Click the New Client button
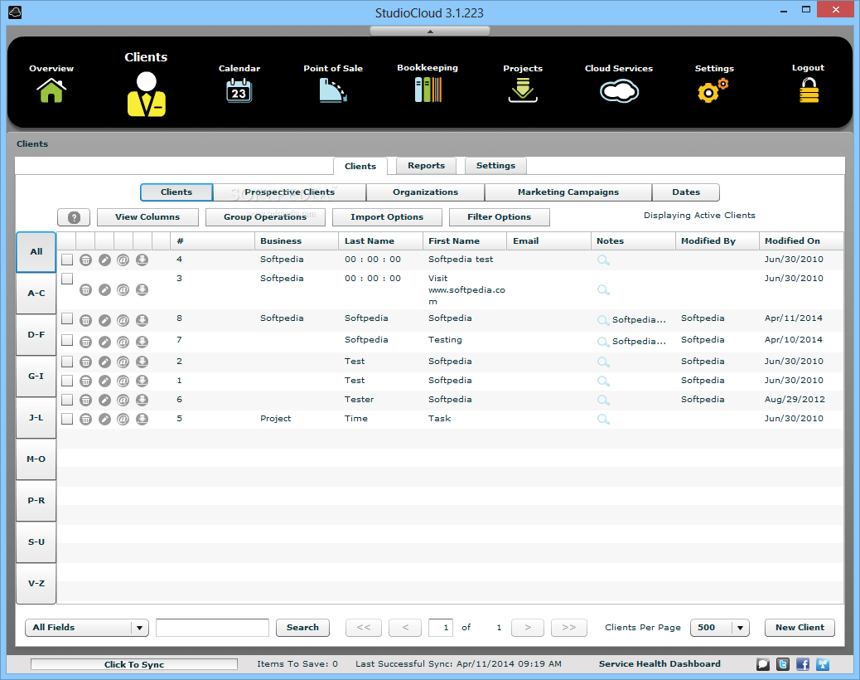 (x=800, y=627)
